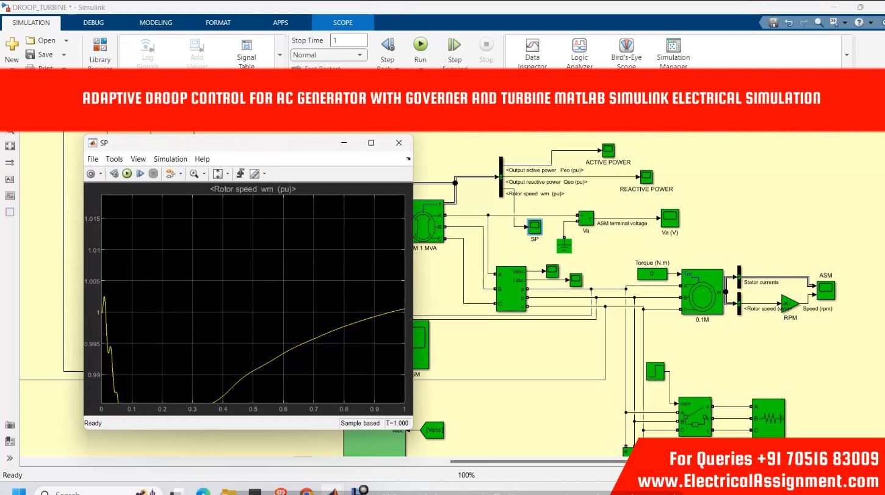Launch the Logic Analyzer
This screenshot has width=885, height=495.
(x=579, y=46)
